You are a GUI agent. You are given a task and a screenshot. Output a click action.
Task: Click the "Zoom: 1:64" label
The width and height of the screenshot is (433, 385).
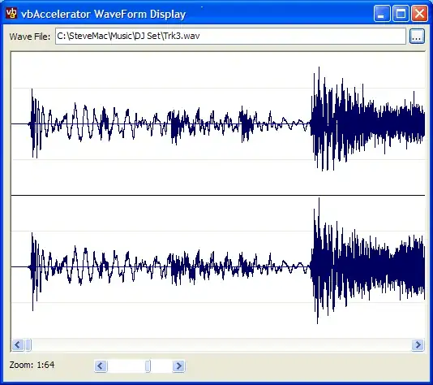pyautogui.click(x=32, y=365)
